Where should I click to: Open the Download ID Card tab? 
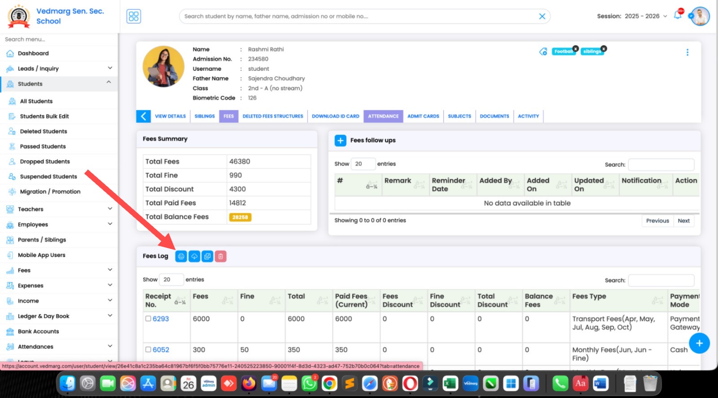click(x=335, y=116)
